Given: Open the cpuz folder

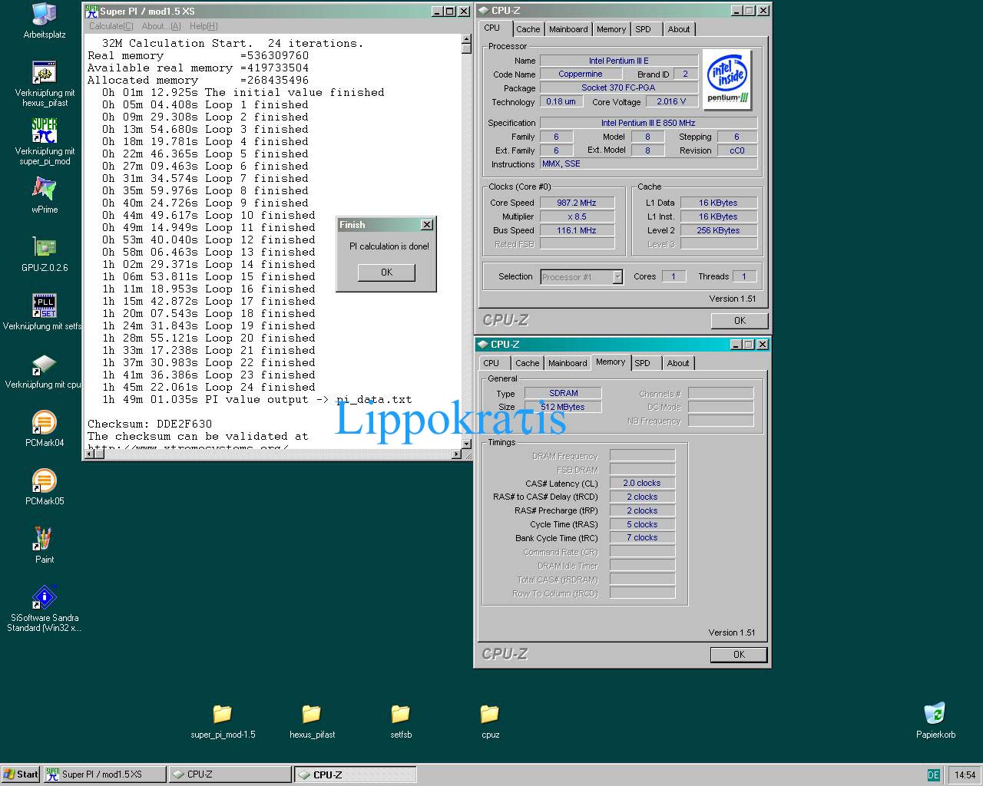Looking at the screenshot, I should 490,714.
